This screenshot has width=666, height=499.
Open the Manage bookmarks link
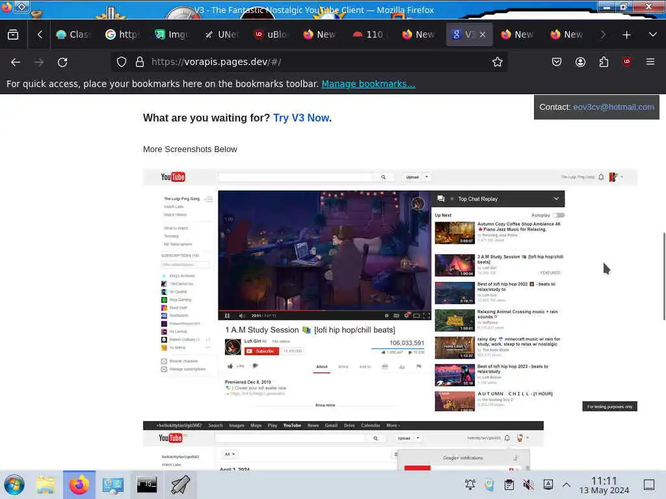coord(368,84)
